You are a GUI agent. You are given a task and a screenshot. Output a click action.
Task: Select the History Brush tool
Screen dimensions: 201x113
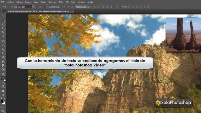pos(3,53)
